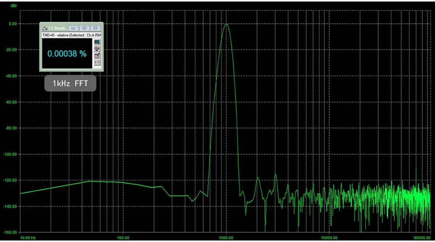Click the 10.00 Hz x-axis label

(28, 238)
